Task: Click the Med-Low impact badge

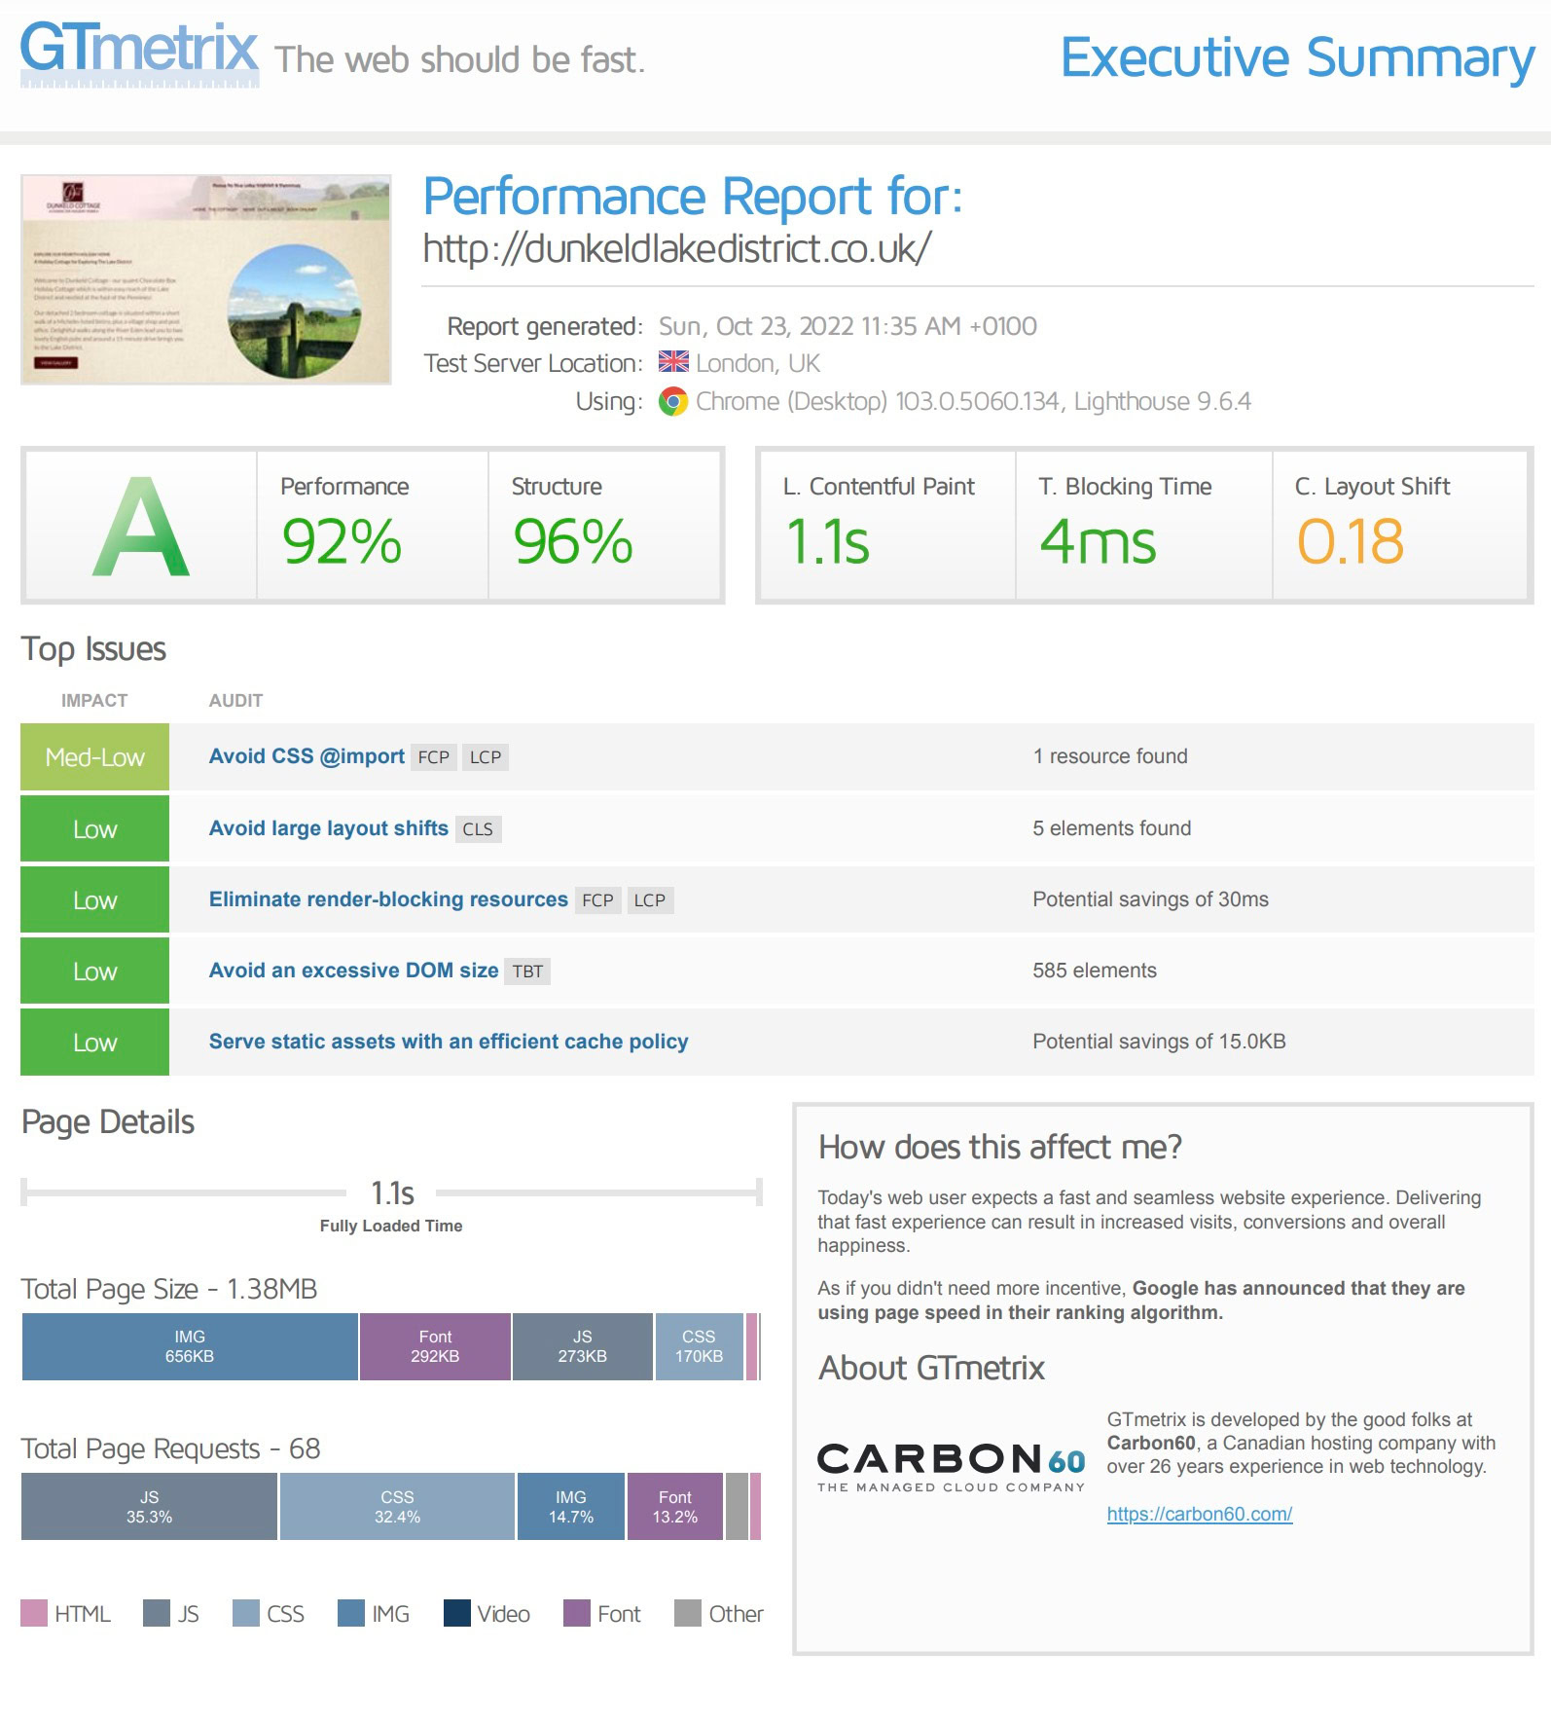Action: 94,757
